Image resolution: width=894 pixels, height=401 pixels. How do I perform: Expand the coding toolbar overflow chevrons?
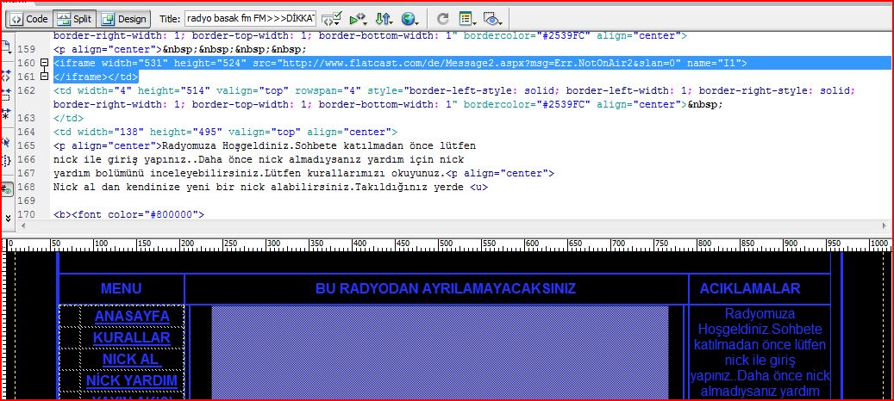[7, 218]
